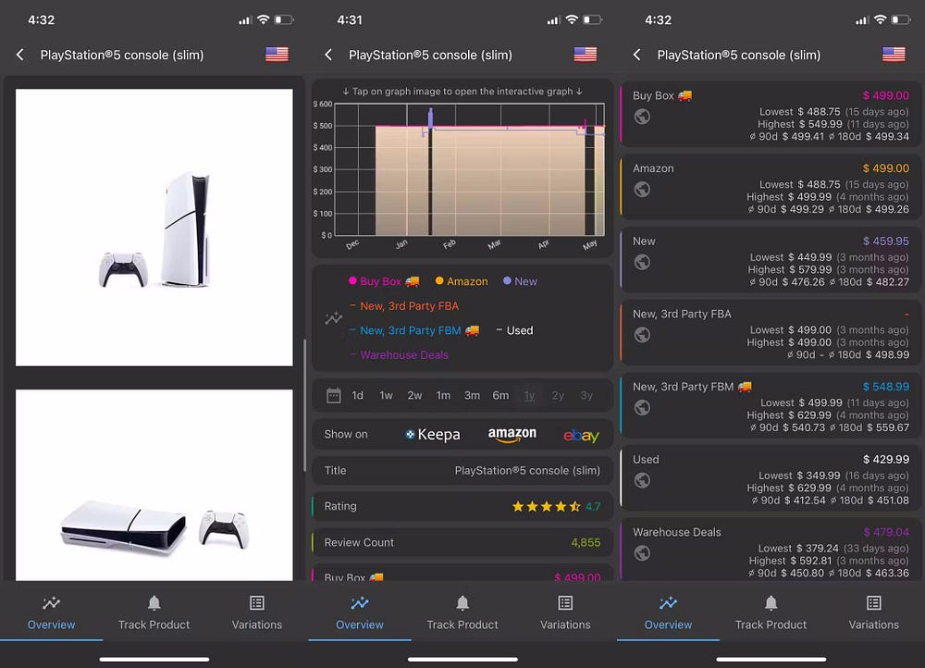
Task: Tap the calendar icon beside time ranges
Action: pos(333,395)
